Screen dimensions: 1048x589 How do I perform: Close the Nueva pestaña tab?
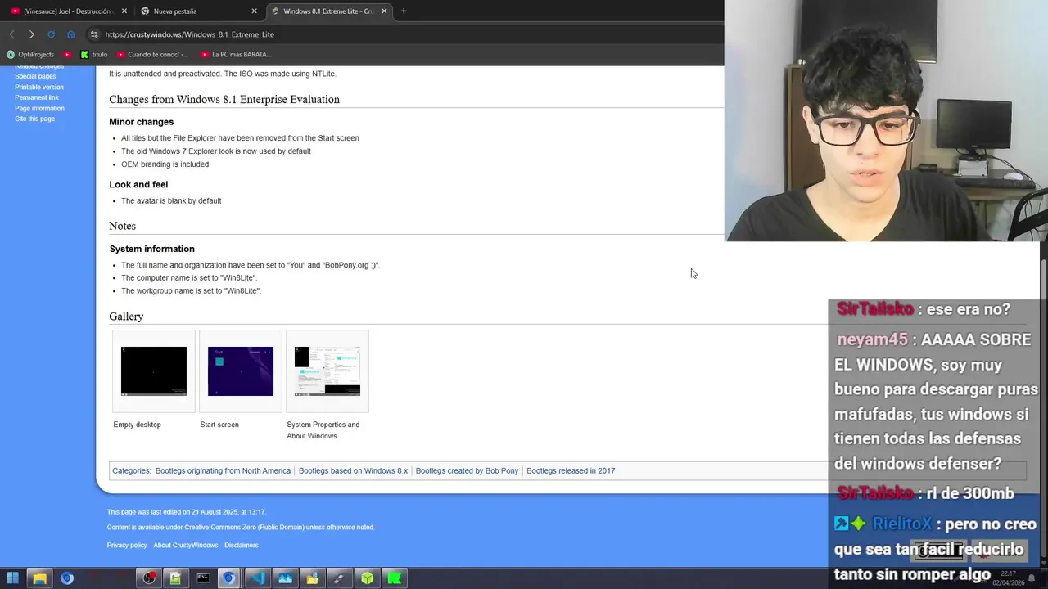coord(254,11)
